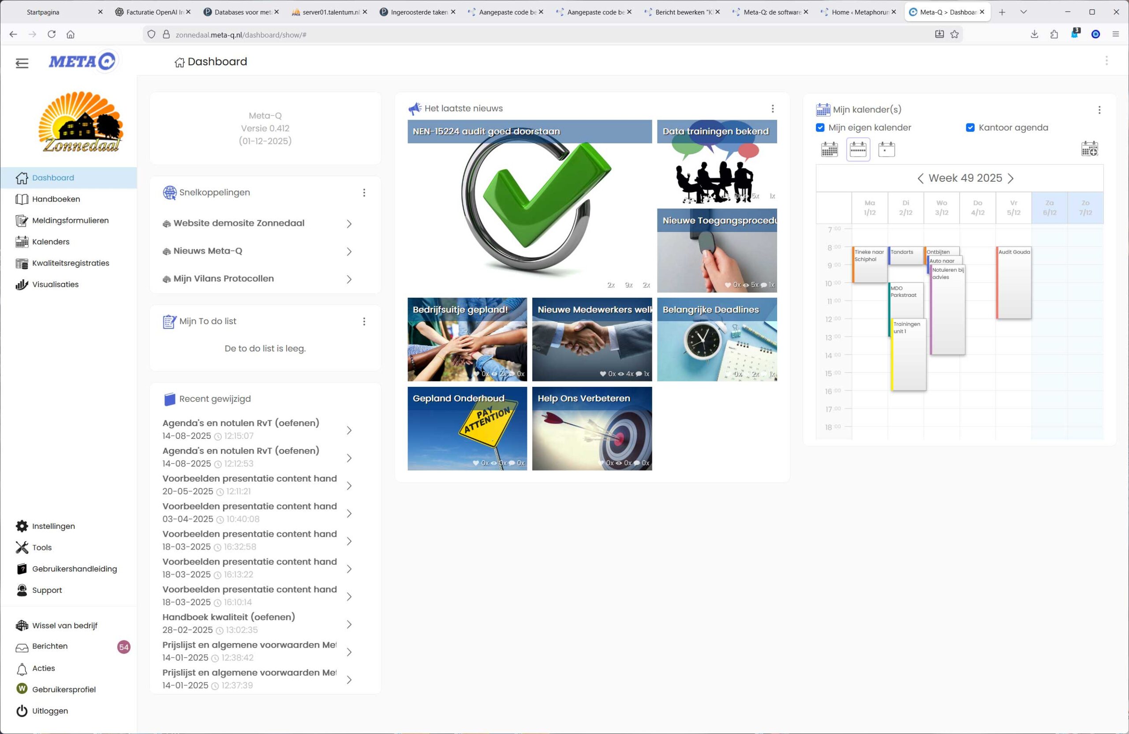Select week view calendar toggle
The height and width of the screenshot is (734, 1129).
click(x=858, y=150)
